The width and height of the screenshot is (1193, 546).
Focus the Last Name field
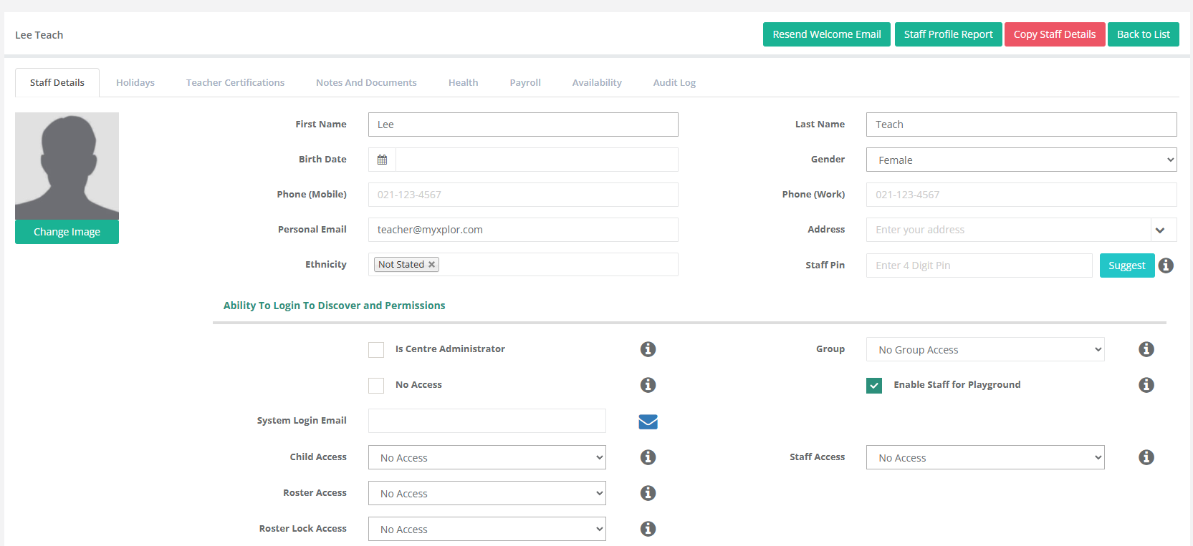pos(1021,125)
